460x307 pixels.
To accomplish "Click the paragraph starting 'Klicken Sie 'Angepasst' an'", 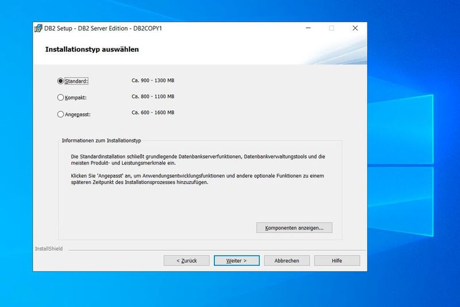I will point(197,179).
